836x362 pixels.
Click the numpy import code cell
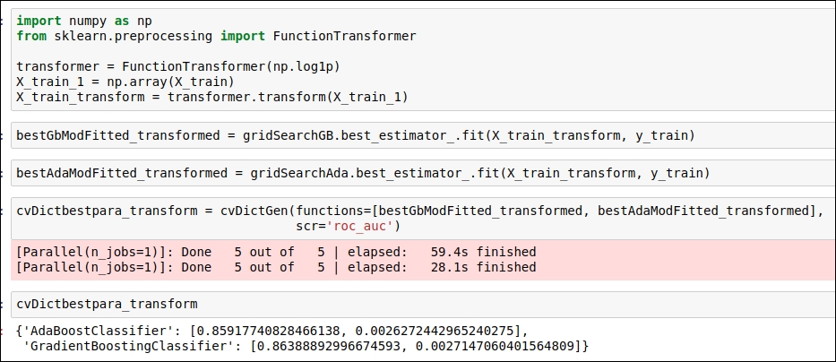coord(423,60)
